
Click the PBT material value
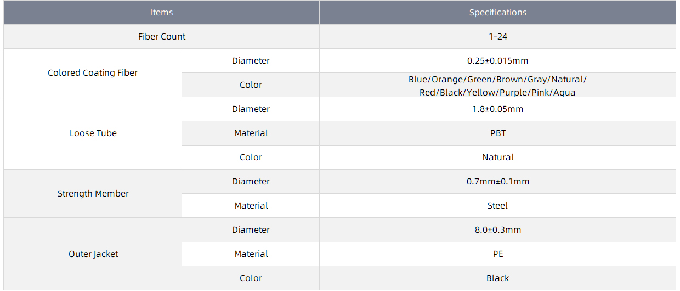(x=498, y=133)
